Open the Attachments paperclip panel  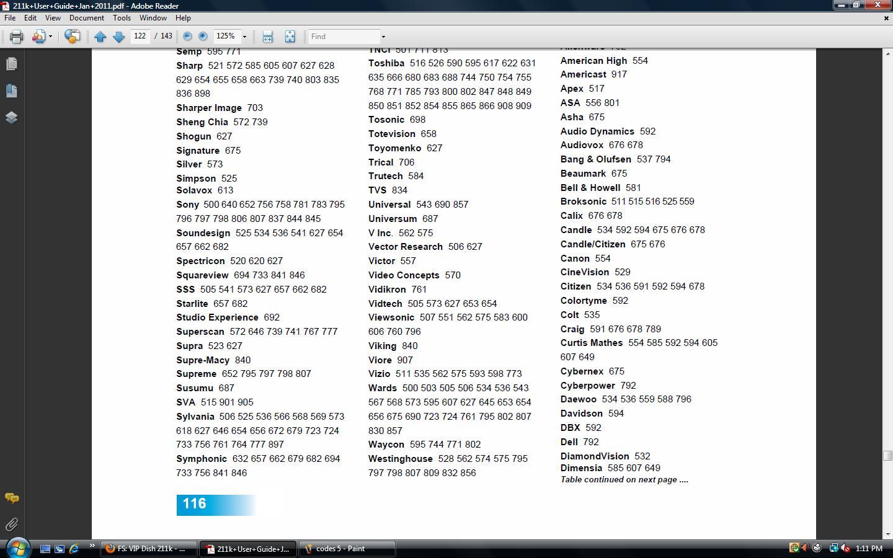(11, 525)
